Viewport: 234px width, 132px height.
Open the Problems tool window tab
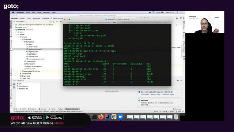(x=32, y=109)
